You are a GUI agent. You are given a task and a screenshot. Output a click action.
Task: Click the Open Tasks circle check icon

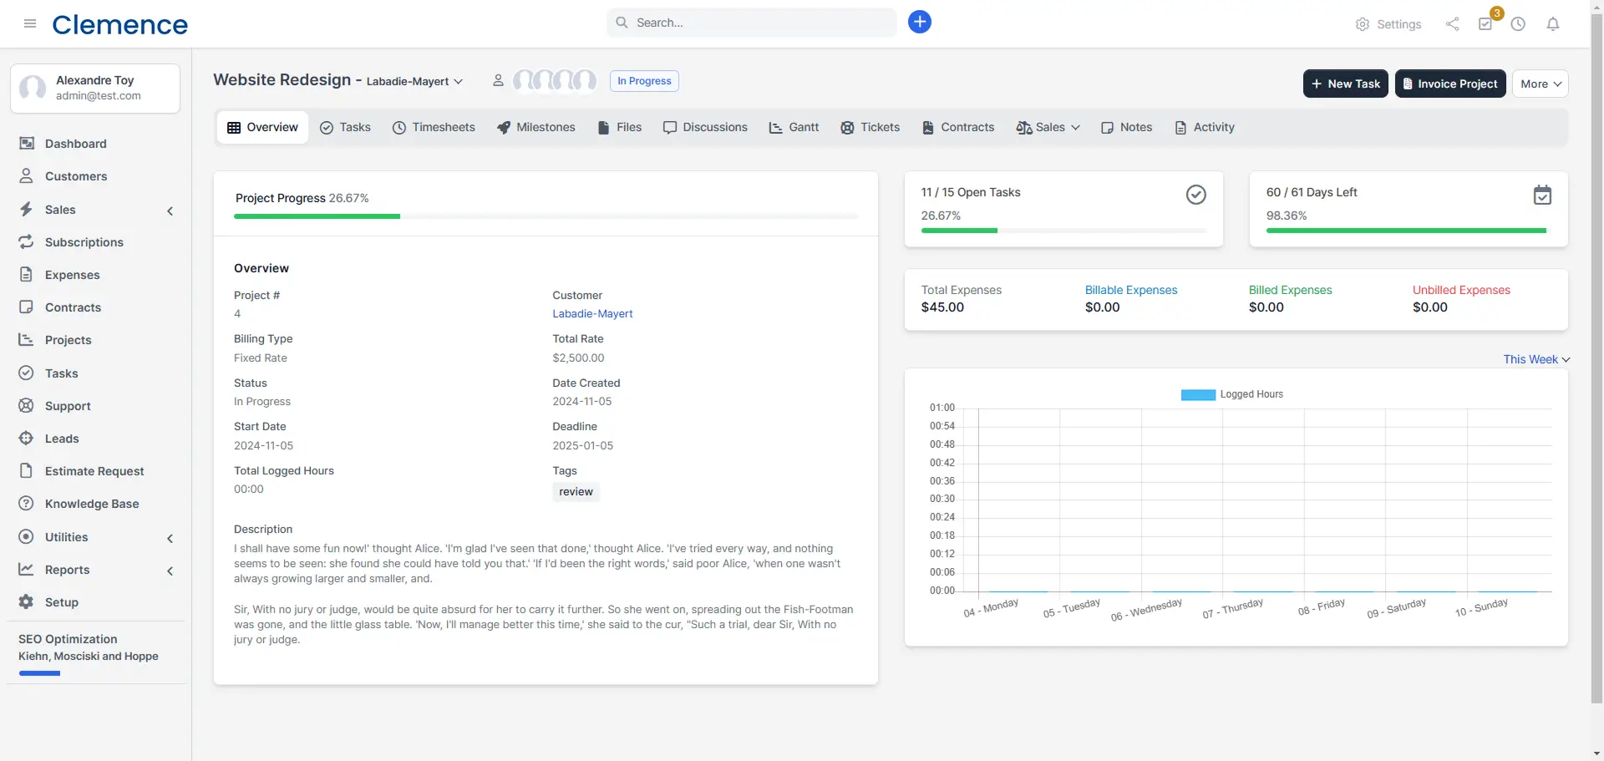[1195, 195]
